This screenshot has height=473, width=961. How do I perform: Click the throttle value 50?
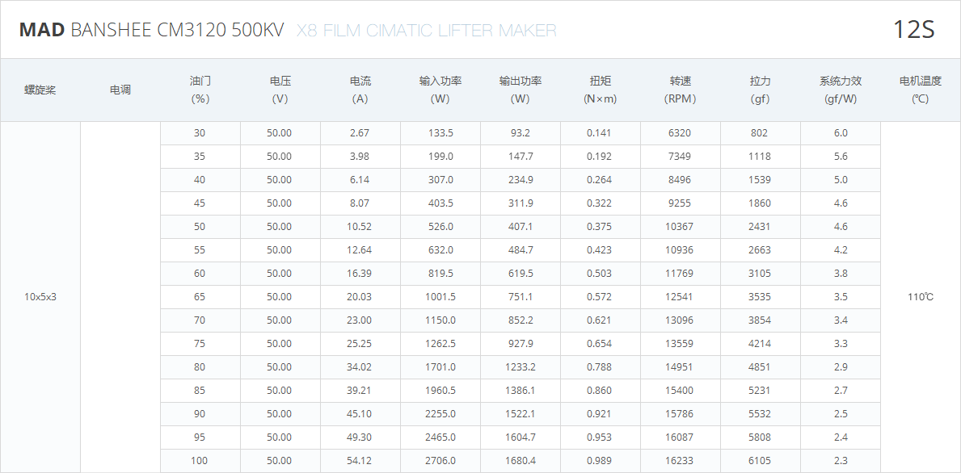[x=200, y=226]
